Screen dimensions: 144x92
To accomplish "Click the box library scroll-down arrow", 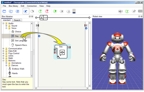I will [32, 76].
